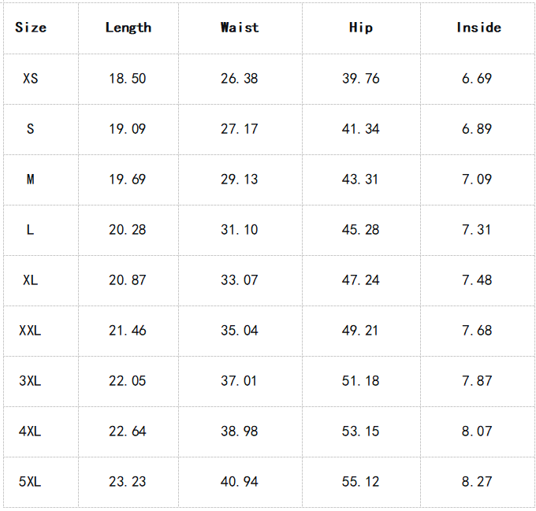Image resolution: width=536 pixels, height=511 pixels.
Task: Click the Hip column header
Action: coord(360,28)
